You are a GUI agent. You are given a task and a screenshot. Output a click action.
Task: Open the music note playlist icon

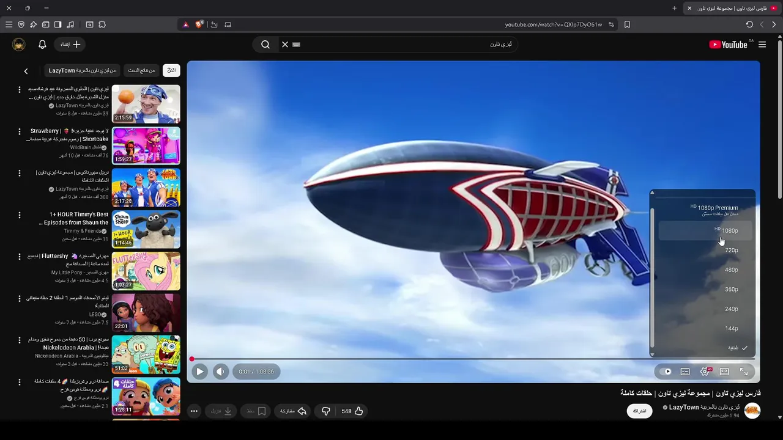pos(70,24)
